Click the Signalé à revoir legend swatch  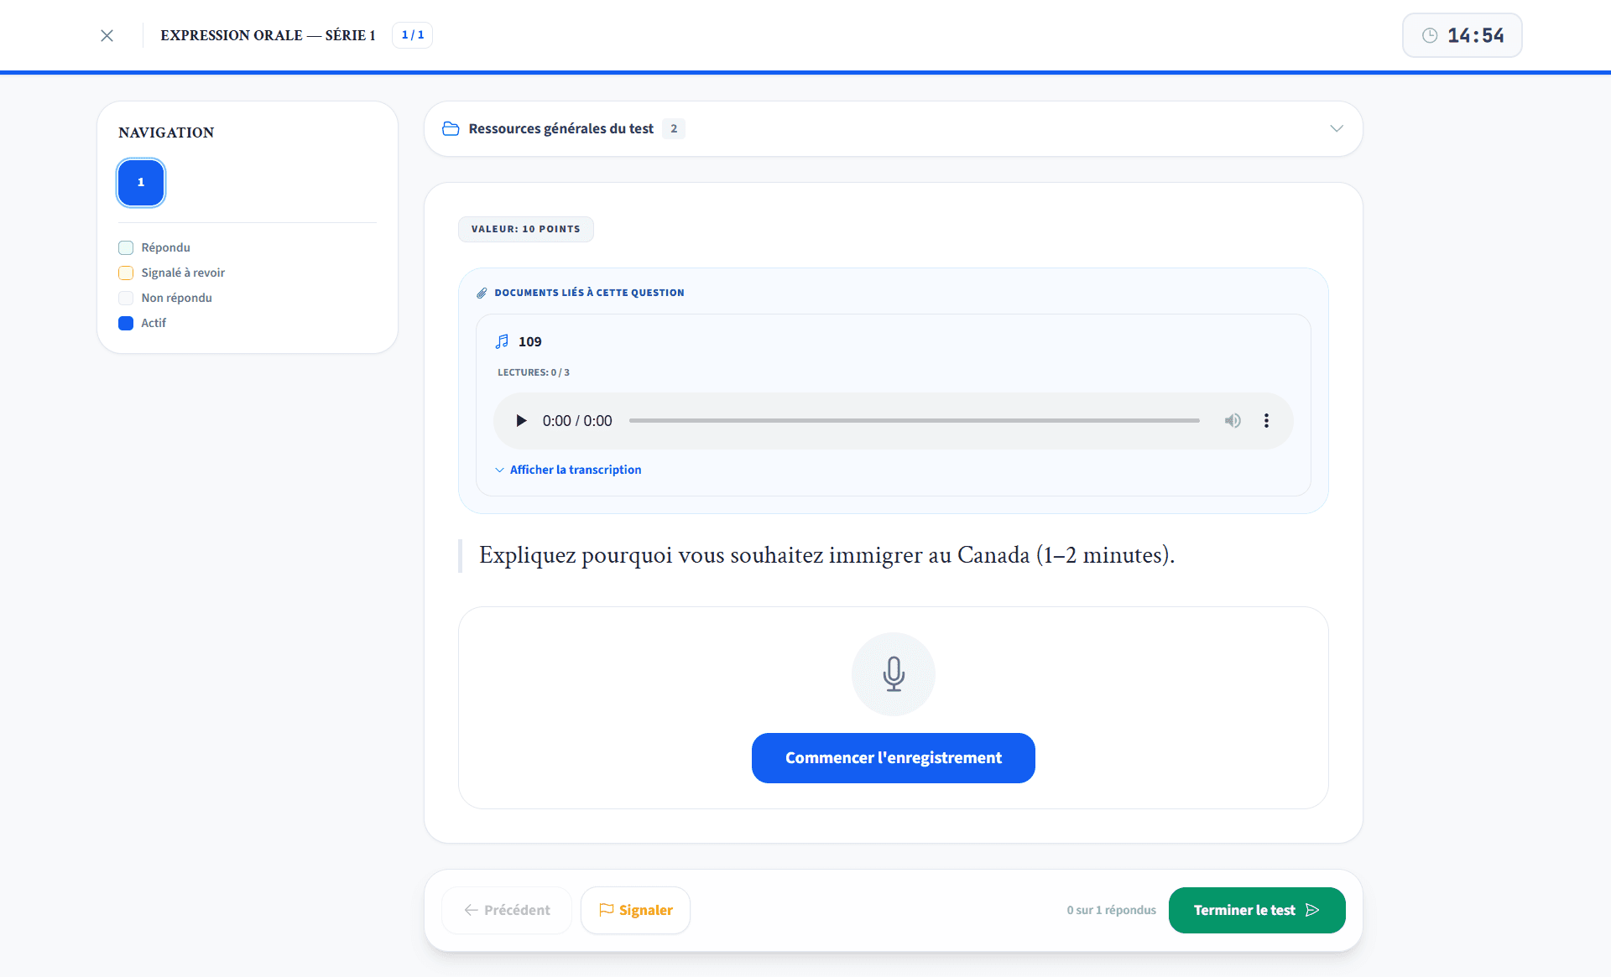click(126, 273)
